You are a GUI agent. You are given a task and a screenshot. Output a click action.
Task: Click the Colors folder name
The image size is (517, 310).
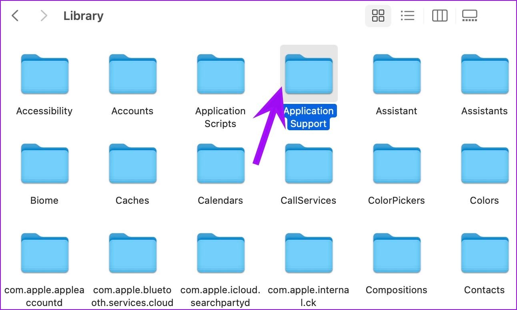coord(485,201)
